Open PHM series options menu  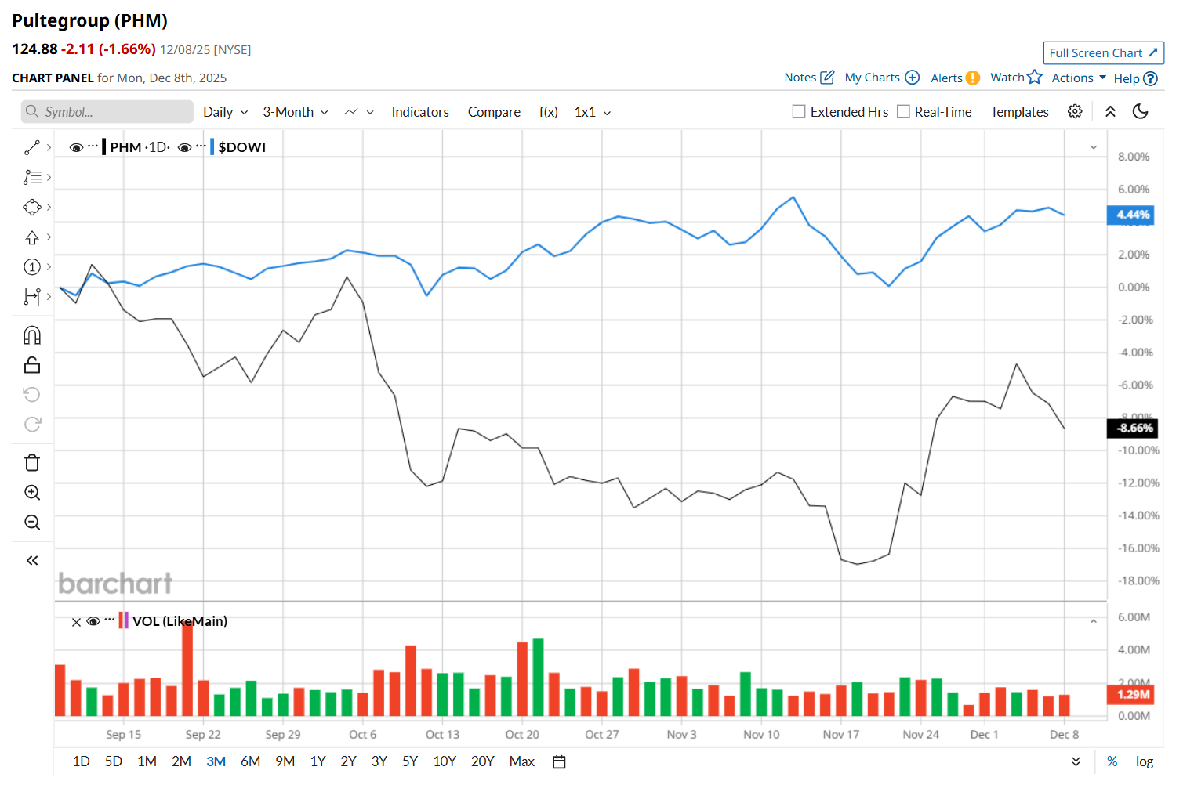(93, 146)
